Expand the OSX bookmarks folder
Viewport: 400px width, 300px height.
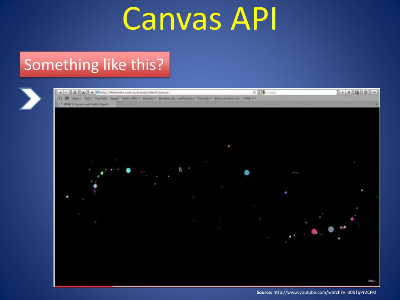click(88, 98)
